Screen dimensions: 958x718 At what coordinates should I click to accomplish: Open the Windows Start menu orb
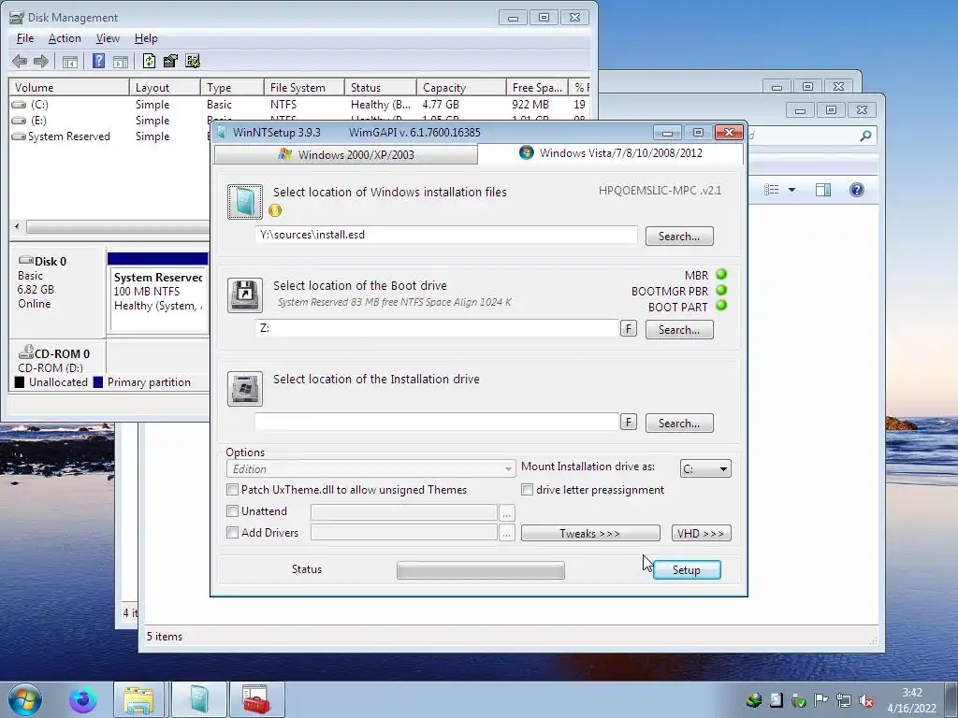pyautogui.click(x=25, y=699)
